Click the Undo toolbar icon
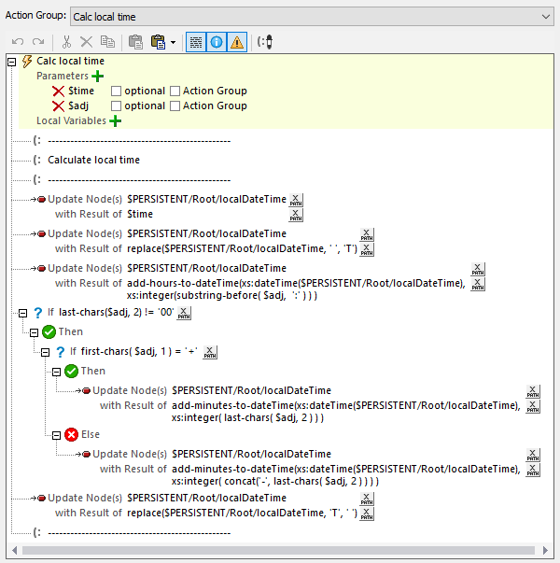The image size is (560, 563). pos(18,42)
